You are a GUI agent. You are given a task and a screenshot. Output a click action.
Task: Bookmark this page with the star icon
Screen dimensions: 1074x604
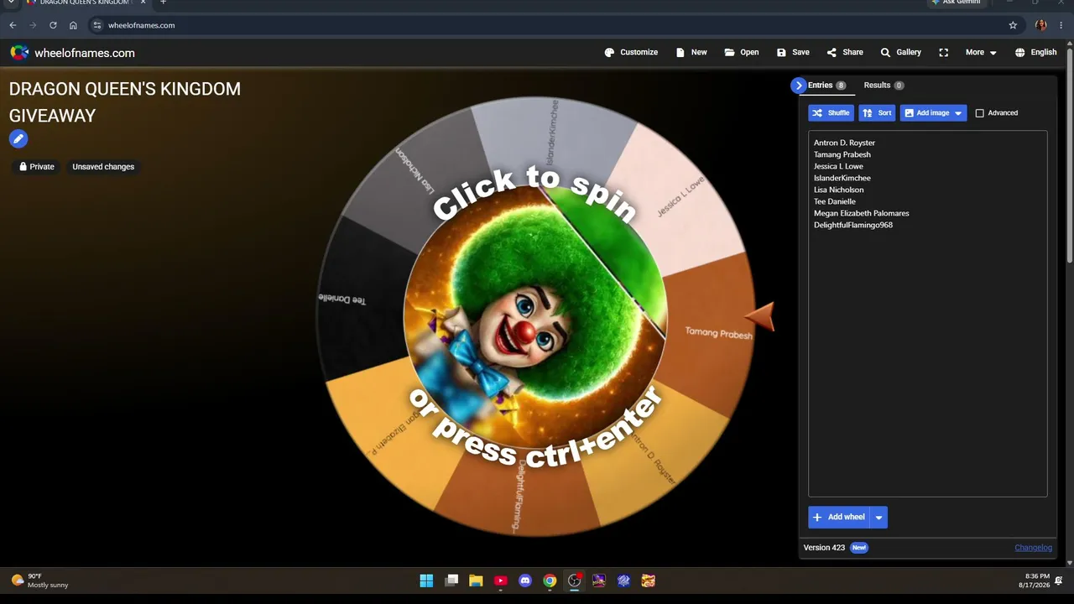coord(1013,25)
